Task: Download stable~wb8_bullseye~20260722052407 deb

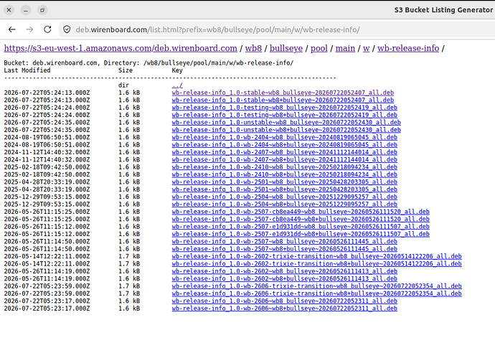Action: click(x=283, y=93)
